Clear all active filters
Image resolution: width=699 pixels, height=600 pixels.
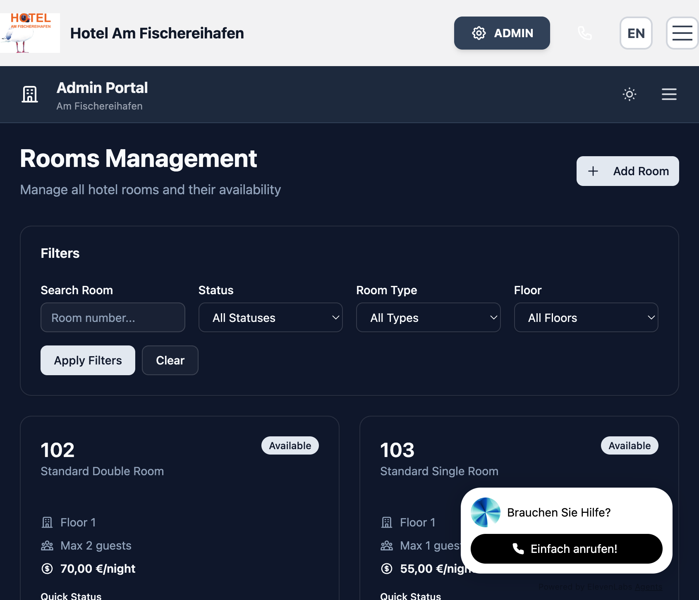(170, 360)
